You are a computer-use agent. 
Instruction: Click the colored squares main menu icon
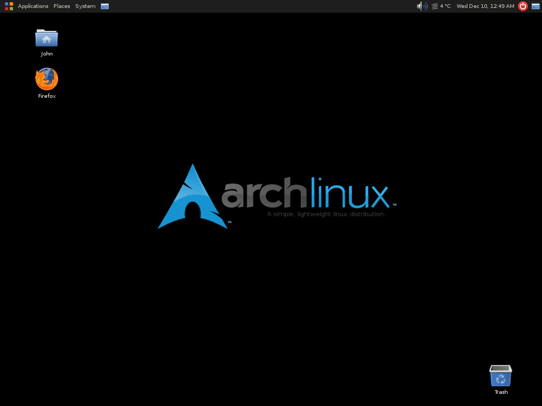(9, 6)
